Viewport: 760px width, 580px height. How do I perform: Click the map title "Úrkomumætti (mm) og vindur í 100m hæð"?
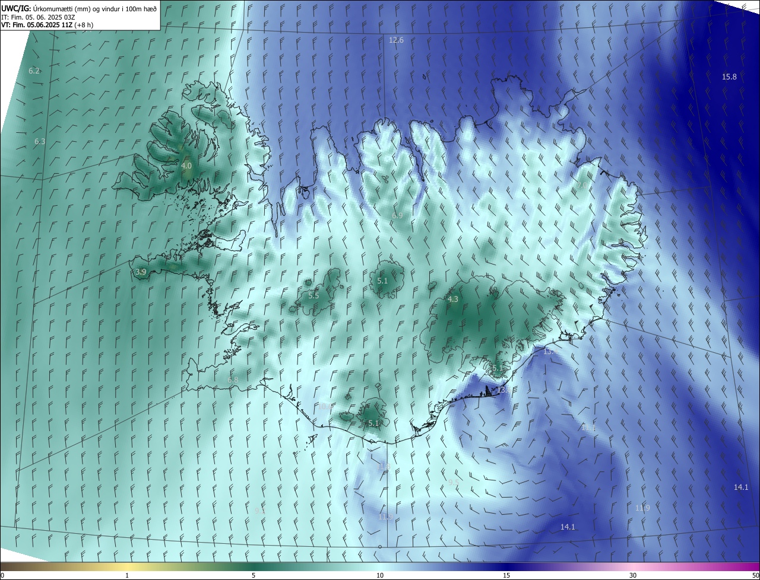tap(94, 8)
